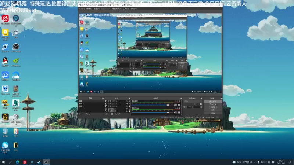The width and height of the screenshot is (294, 165).
Task: Click the 停止推流 stop streaming button
Action: (x=213, y=102)
